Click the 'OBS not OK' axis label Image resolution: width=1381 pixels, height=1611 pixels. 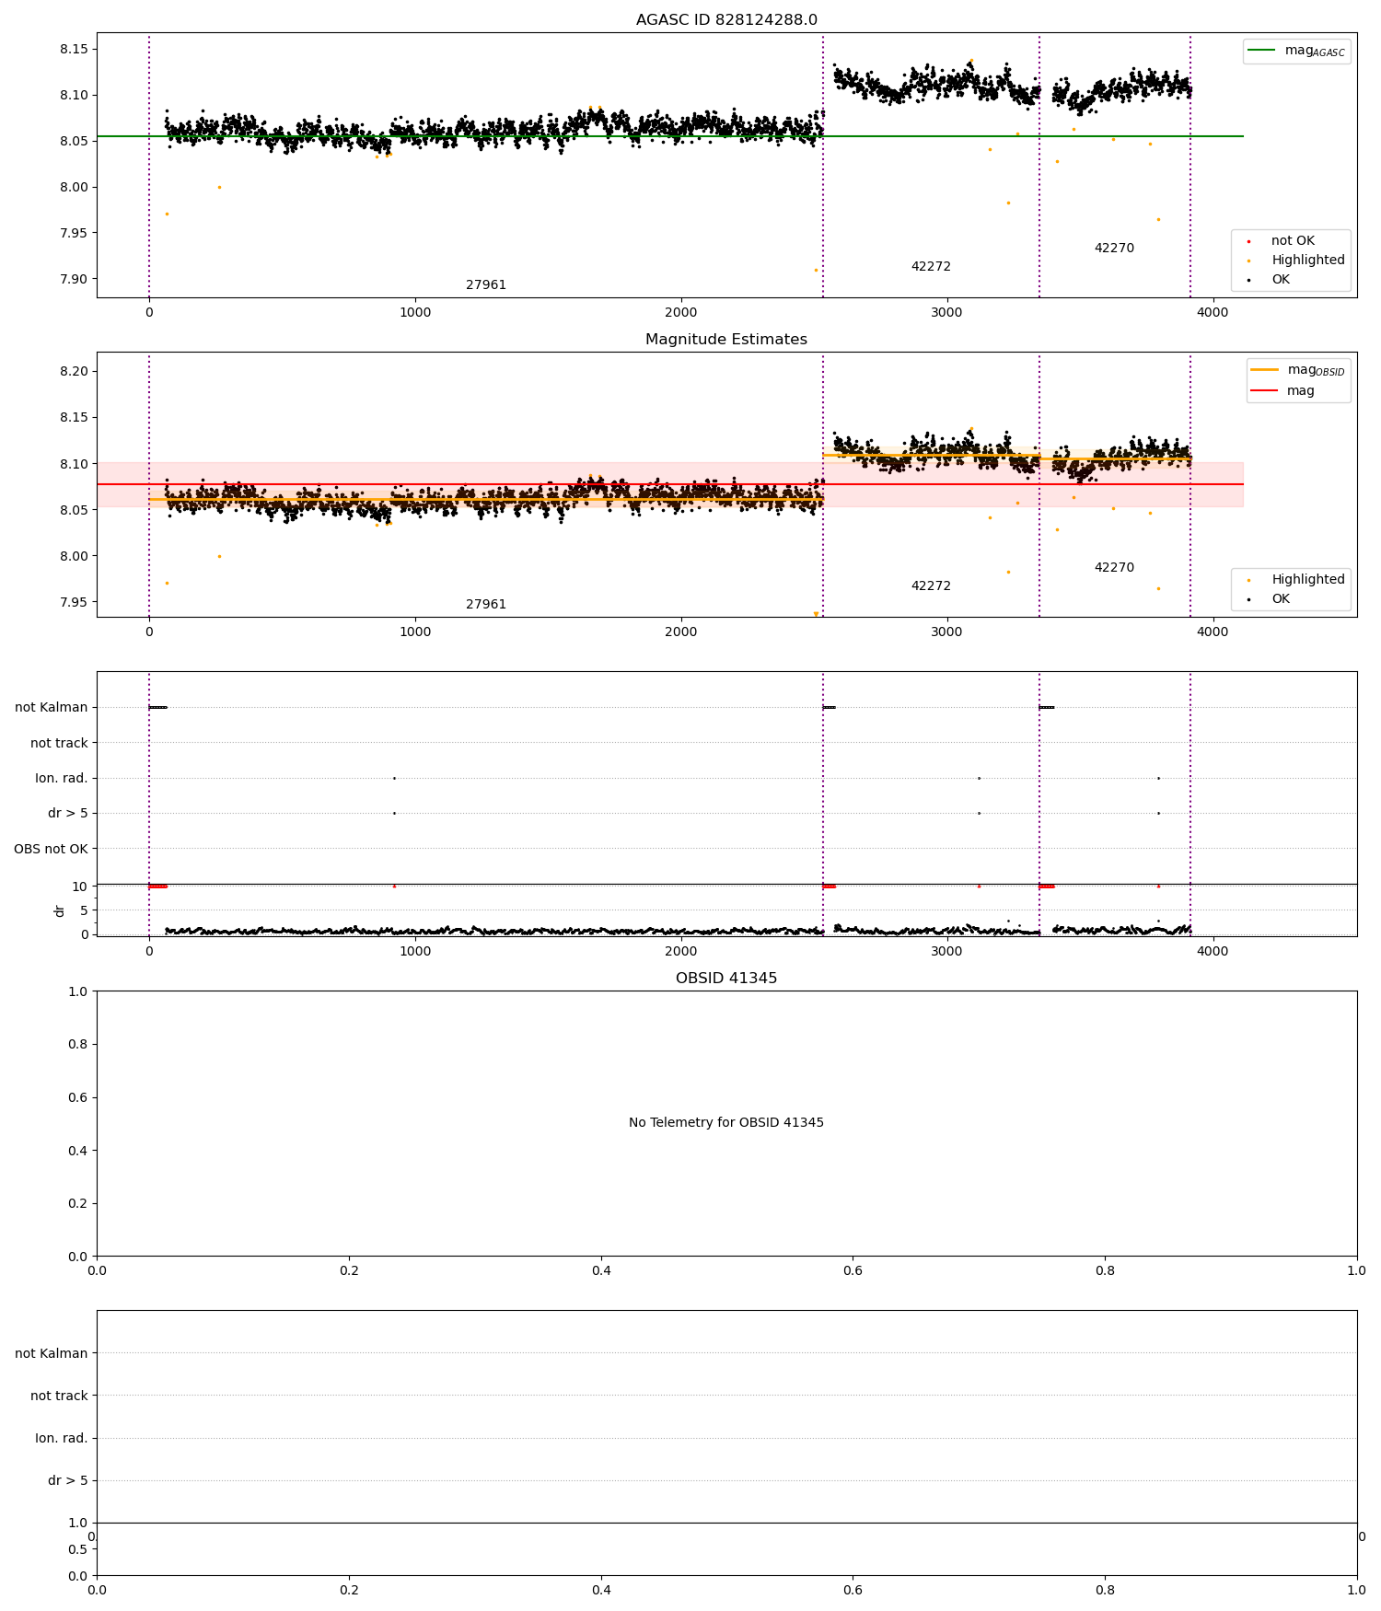coord(51,849)
